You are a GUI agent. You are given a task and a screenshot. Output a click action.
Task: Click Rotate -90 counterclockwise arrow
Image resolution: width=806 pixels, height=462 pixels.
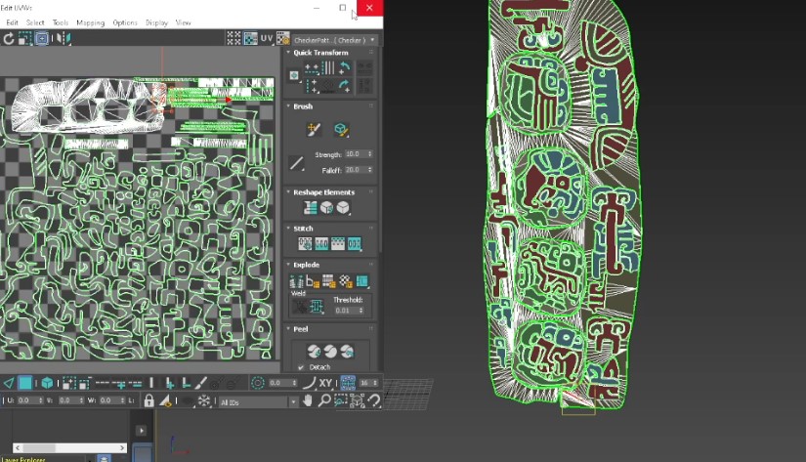pyautogui.click(x=345, y=67)
